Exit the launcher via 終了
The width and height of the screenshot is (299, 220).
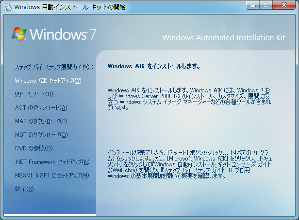pos(24,189)
